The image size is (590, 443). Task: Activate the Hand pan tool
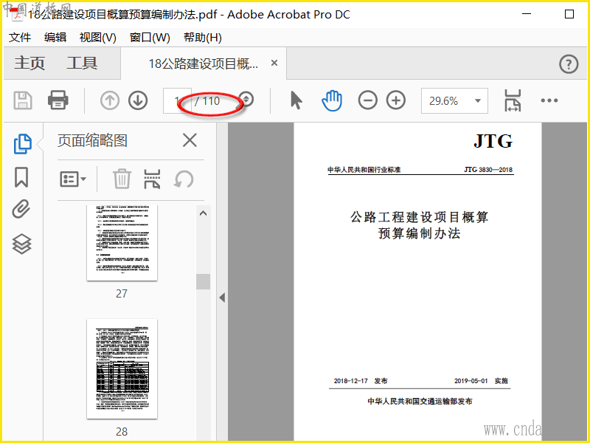[x=332, y=100]
